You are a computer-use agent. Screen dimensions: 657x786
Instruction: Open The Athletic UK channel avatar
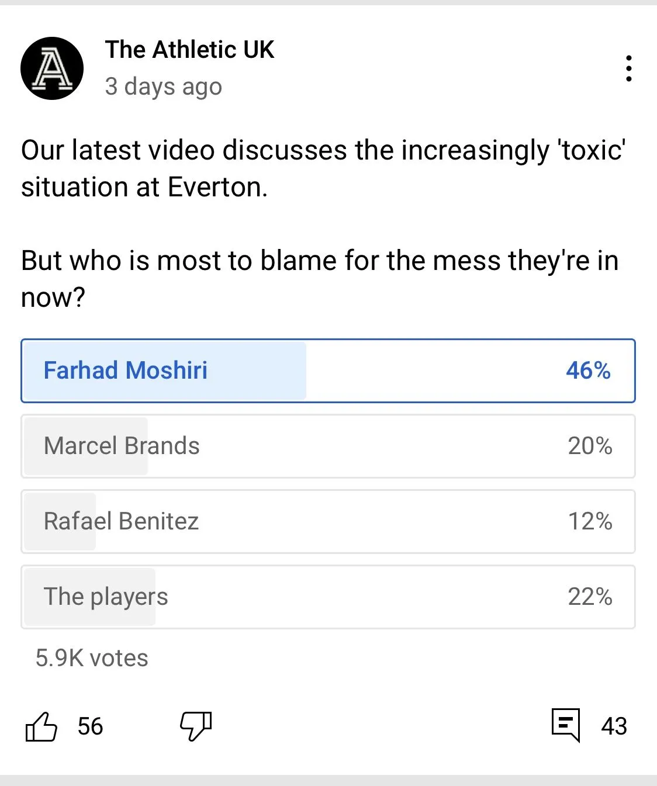52,68
